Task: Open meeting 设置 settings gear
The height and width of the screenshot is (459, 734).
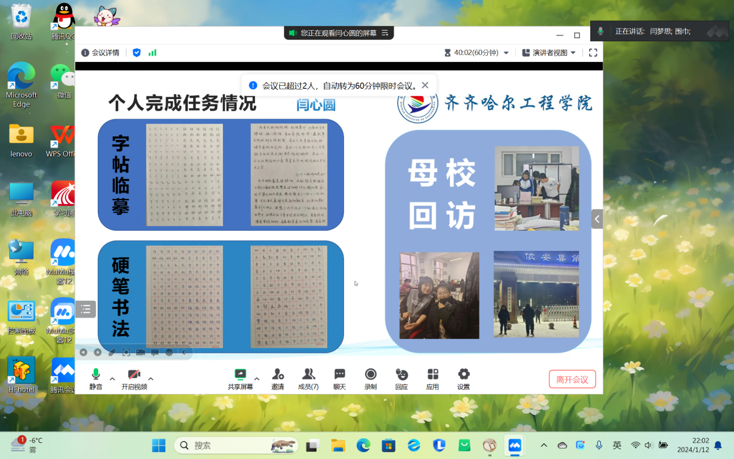Action: [463, 374]
